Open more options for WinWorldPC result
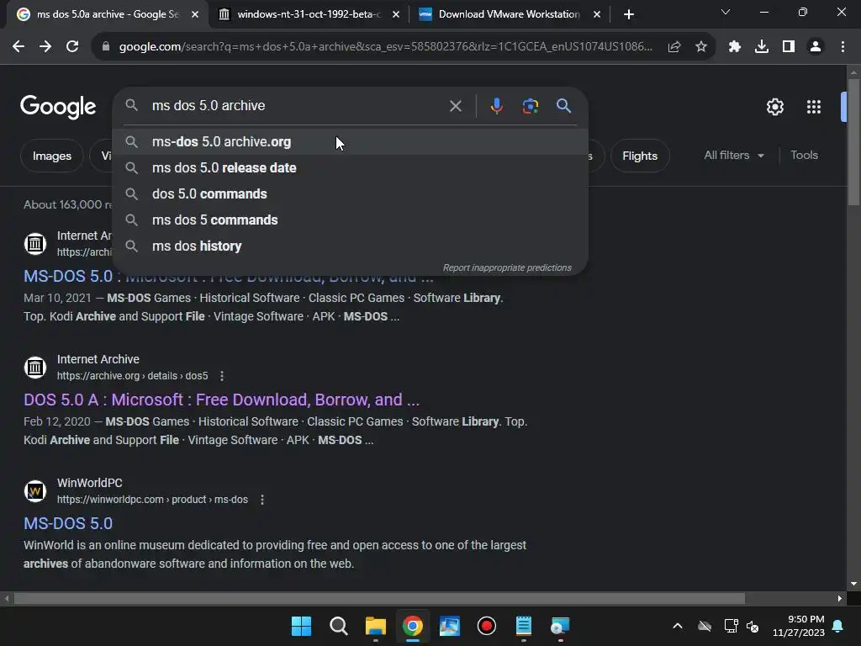Viewport: 861px width, 646px height. pos(262,500)
